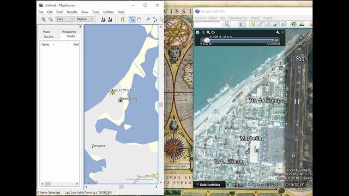Image resolution: width=349 pixels, height=196 pixels.
Task: Click the add polygon icon in Google Earth
Action: point(261,24)
